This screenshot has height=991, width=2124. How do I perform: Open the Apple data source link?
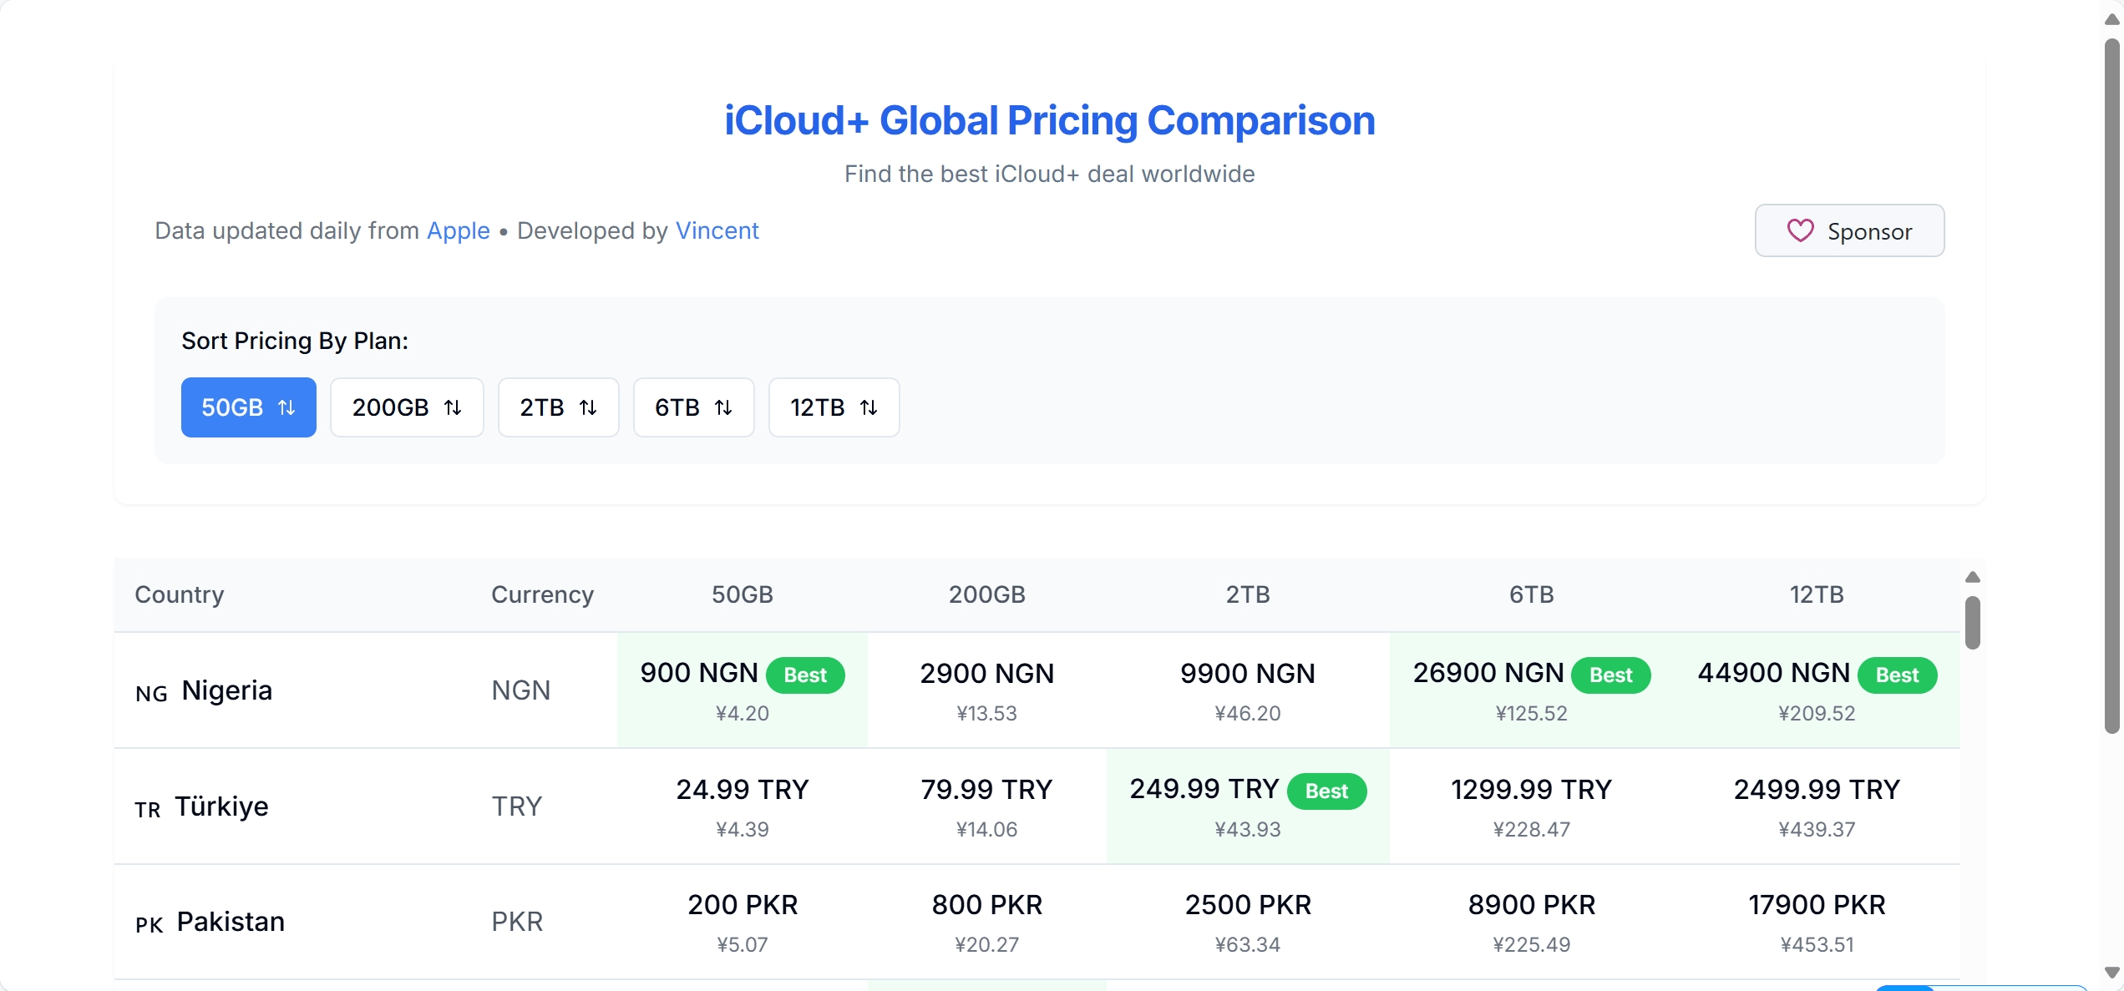tap(458, 230)
